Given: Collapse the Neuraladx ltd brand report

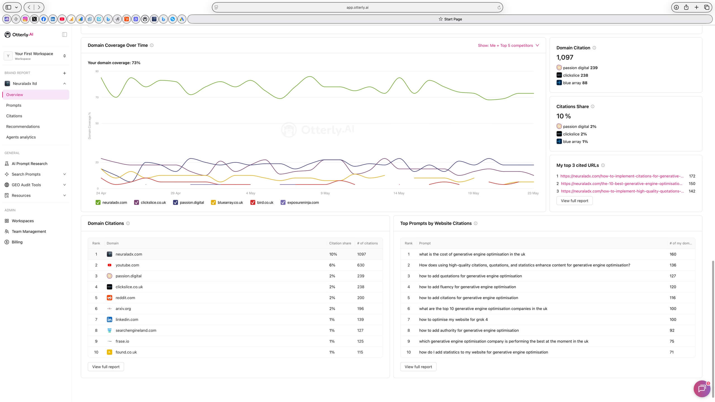Looking at the screenshot, I should click(x=65, y=83).
